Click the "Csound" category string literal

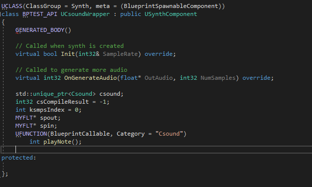click(169, 134)
